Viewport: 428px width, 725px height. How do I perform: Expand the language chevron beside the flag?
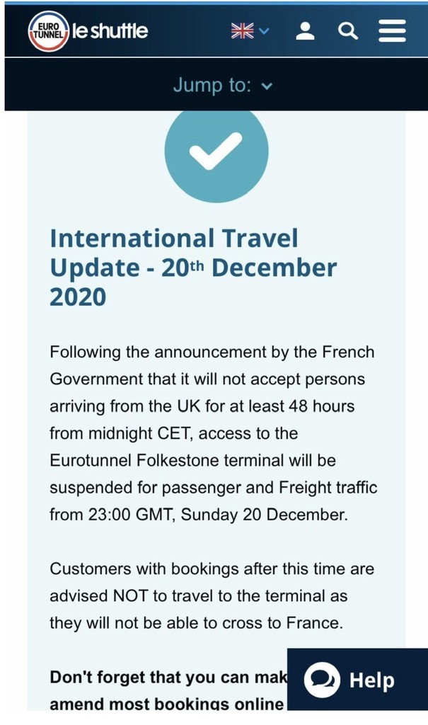264,31
